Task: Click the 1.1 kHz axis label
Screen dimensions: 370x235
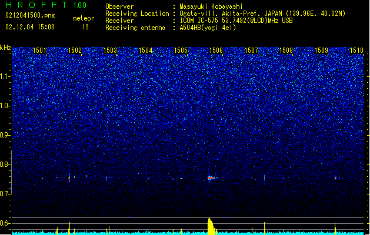Action: [x=5, y=76]
